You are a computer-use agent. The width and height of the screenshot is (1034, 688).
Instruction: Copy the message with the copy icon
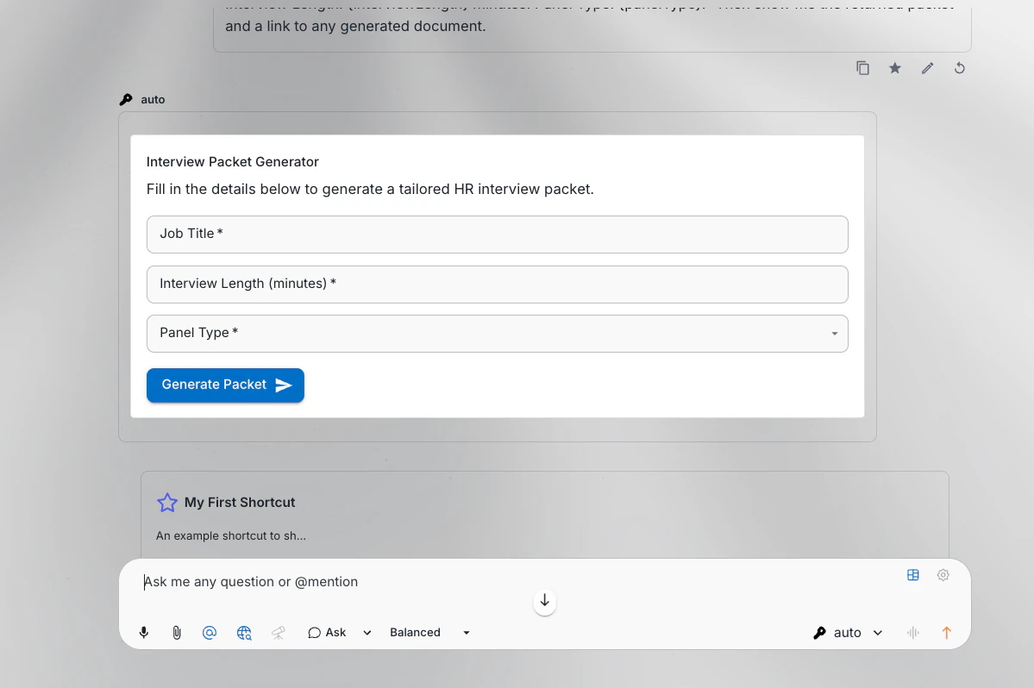pyautogui.click(x=862, y=68)
